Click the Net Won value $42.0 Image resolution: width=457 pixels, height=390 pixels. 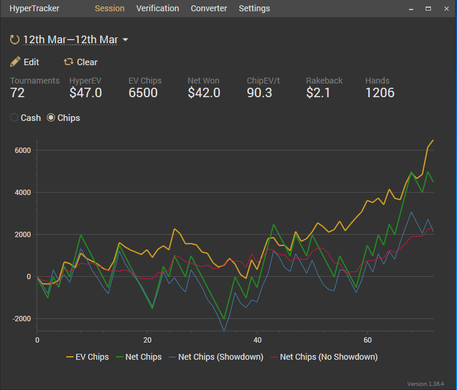tap(204, 93)
